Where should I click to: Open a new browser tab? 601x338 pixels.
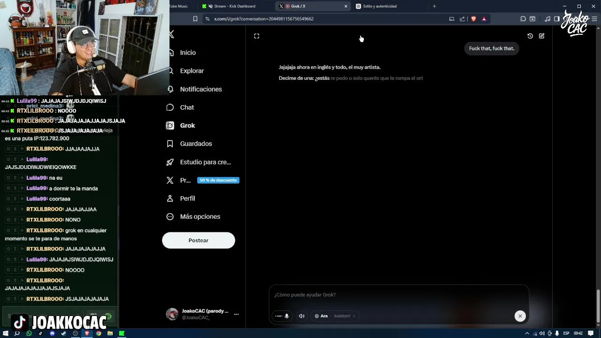(434, 6)
